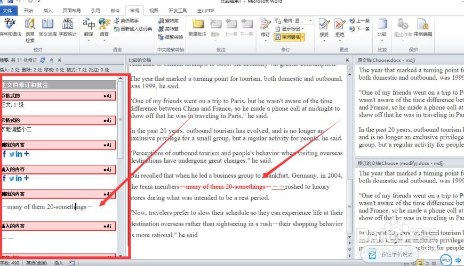
Task: Convert text with 繁转简
Action: point(169,21)
